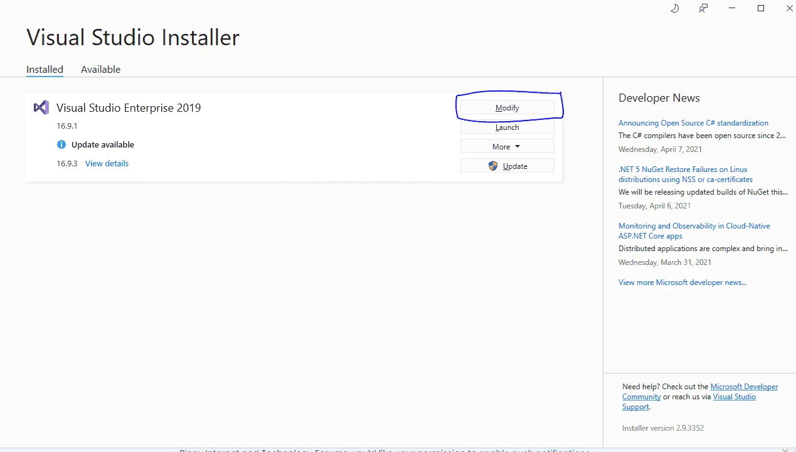Click the blue Update available info icon

coord(61,144)
